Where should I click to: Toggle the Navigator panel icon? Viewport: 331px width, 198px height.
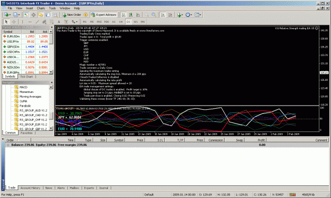[x=41, y=15]
